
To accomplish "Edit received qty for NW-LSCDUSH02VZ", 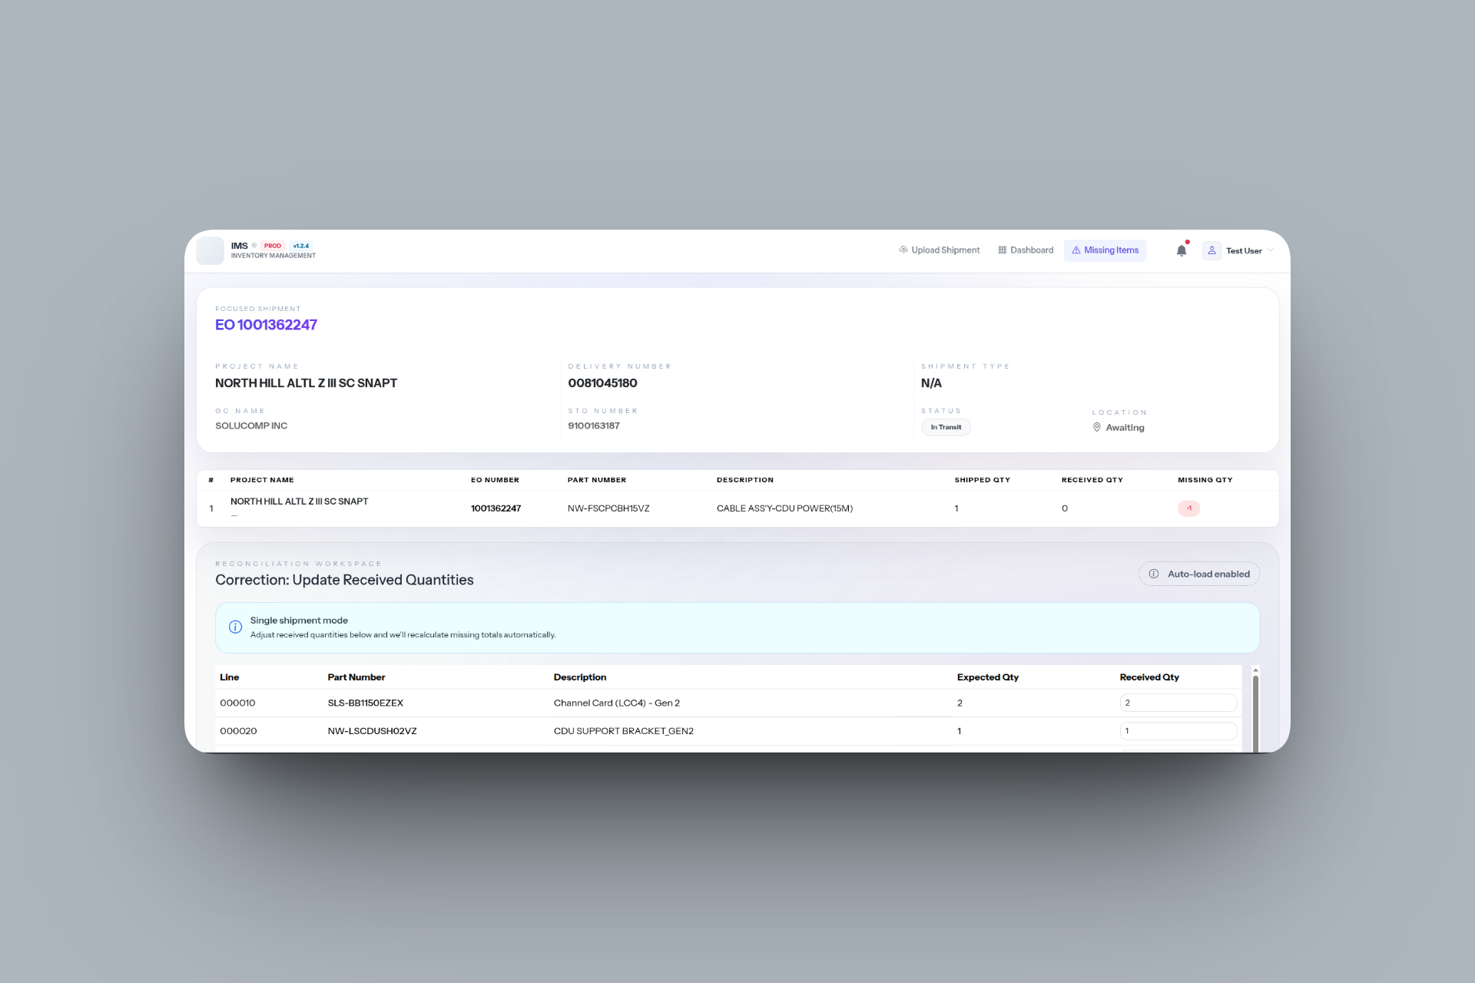I will pos(1178,731).
